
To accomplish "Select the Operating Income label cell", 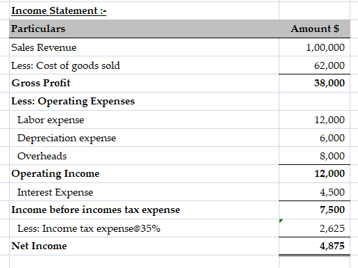I will pos(144,174).
